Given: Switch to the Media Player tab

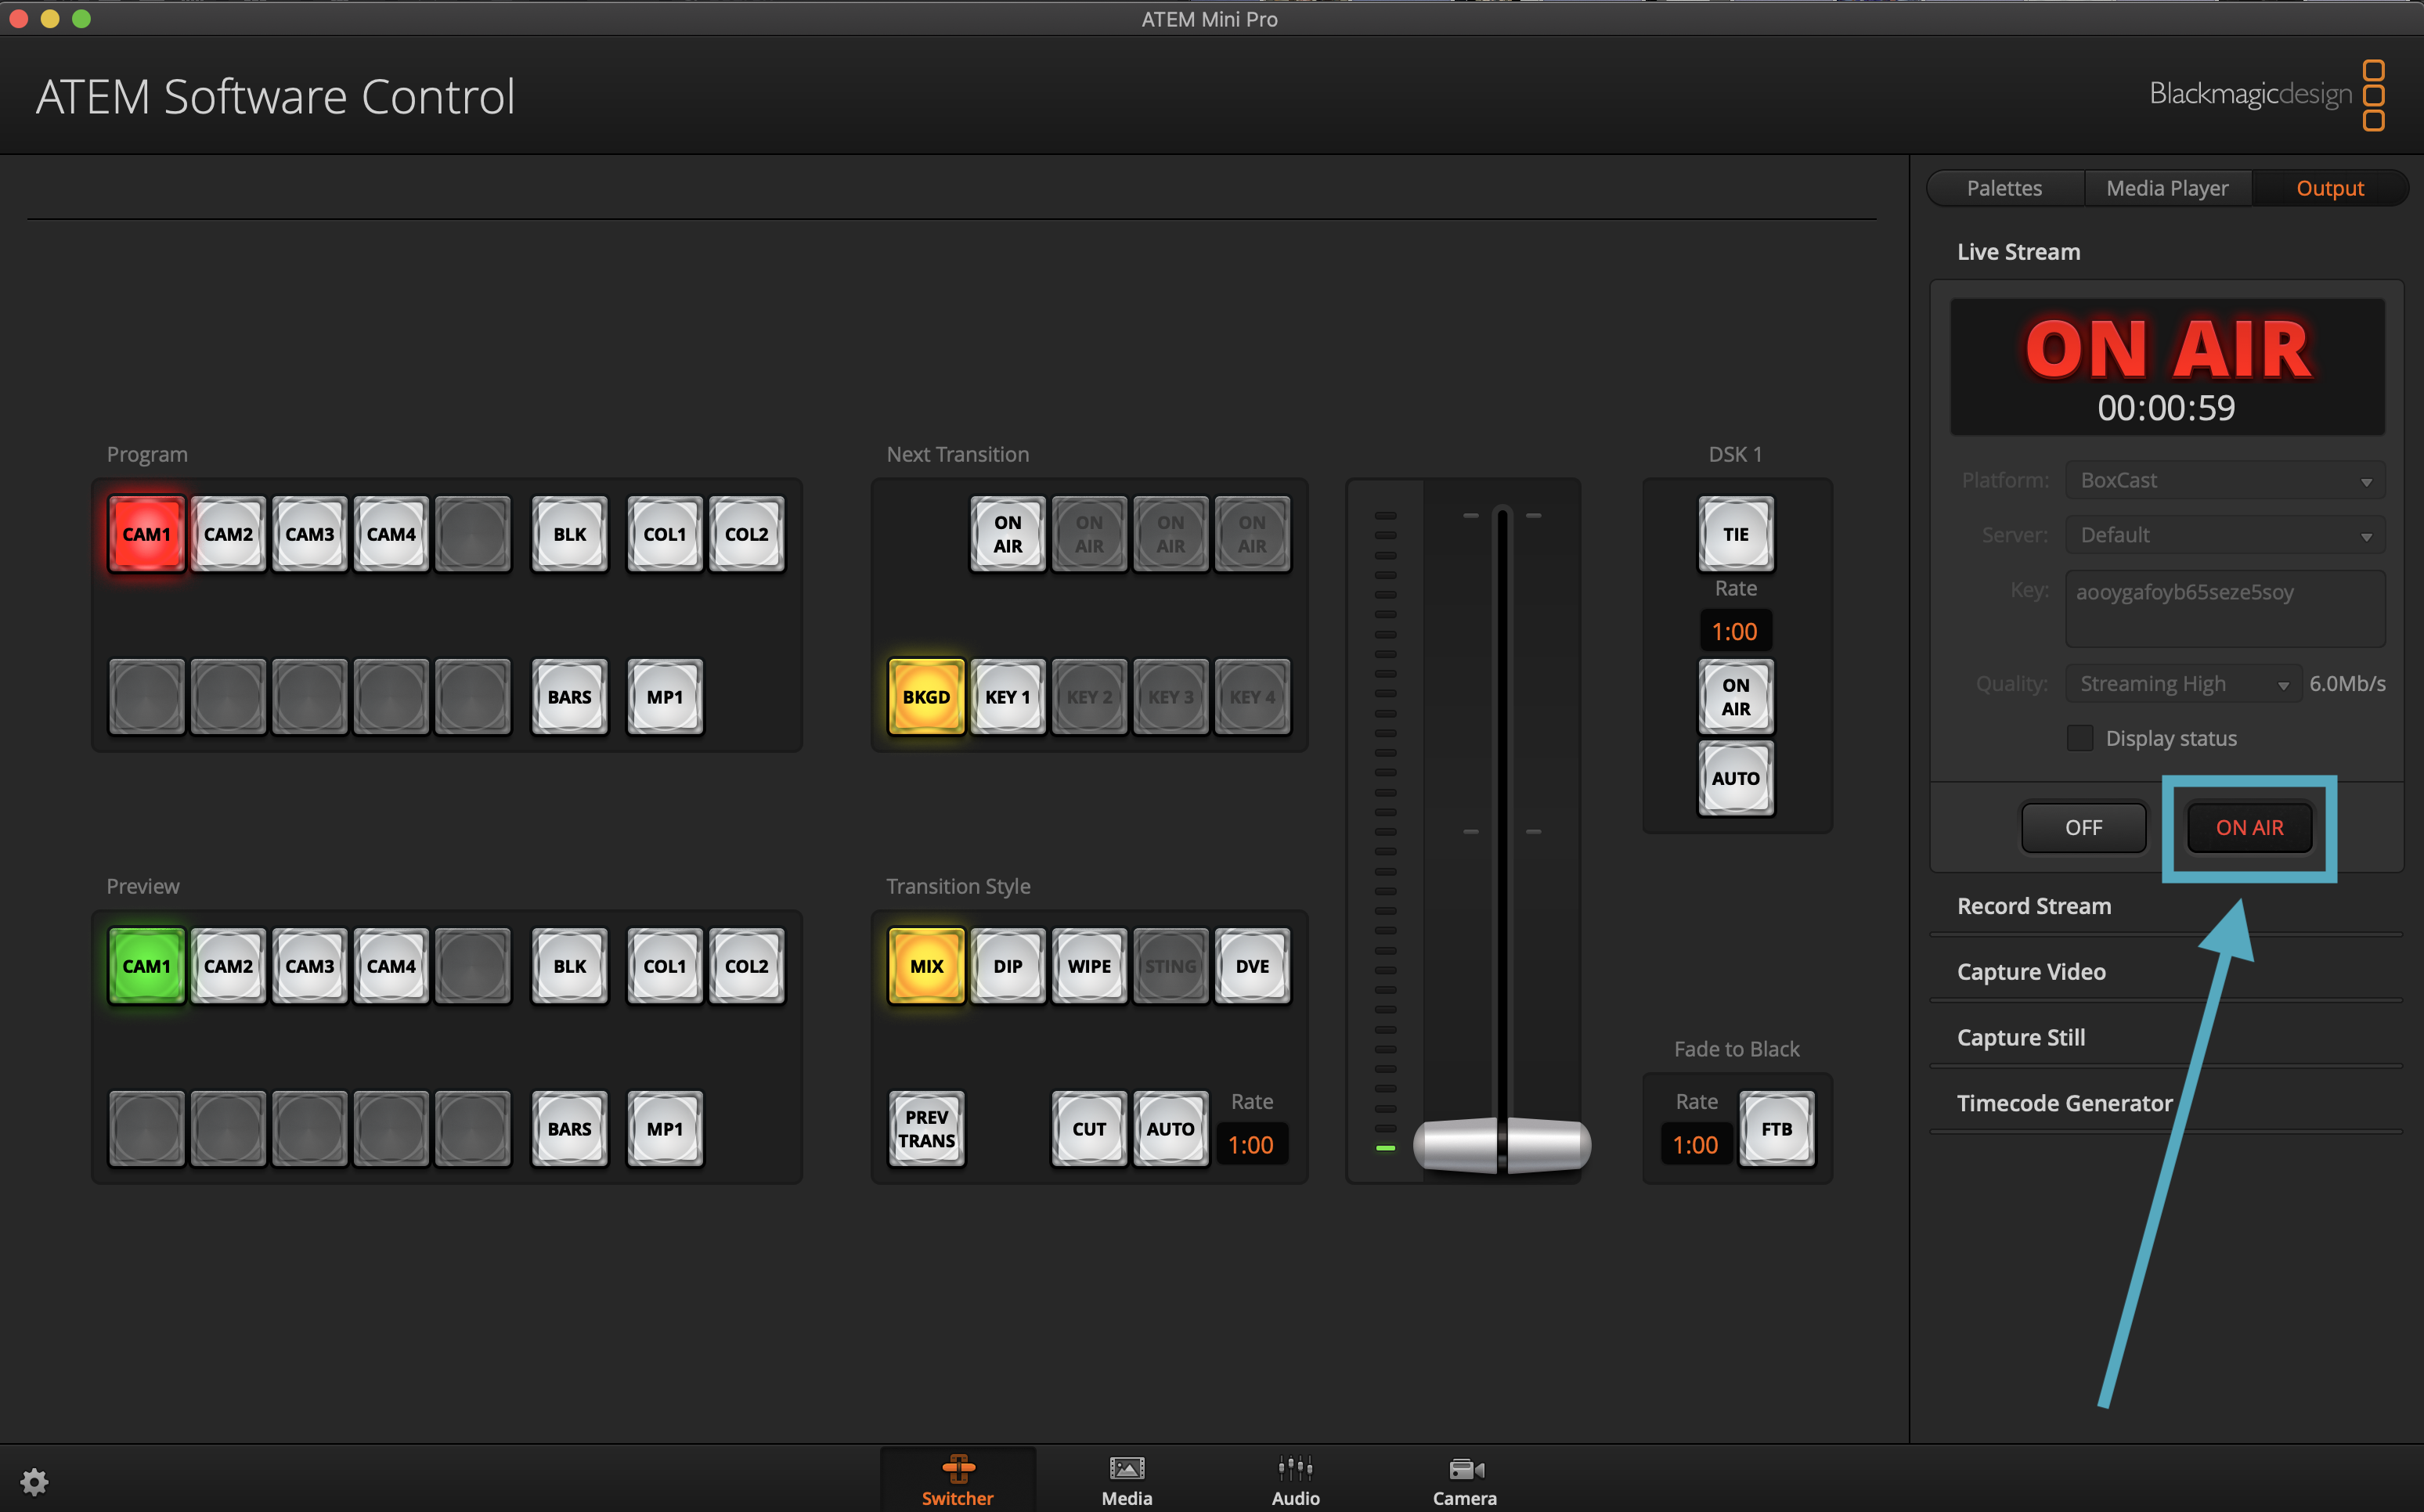Looking at the screenshot, I should pos(2167,188).
